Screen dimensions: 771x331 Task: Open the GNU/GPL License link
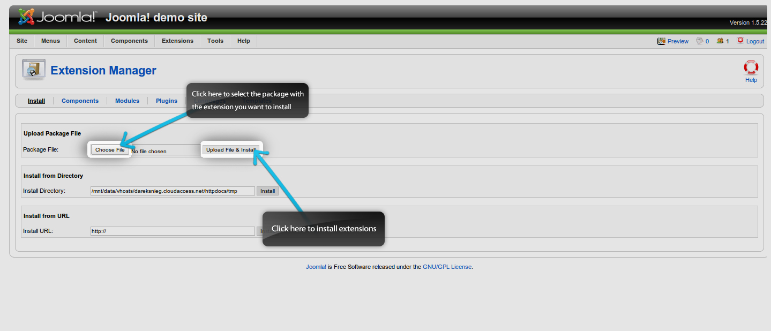[x=447, y=267]
